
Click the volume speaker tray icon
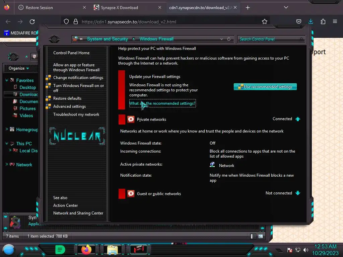305,250
